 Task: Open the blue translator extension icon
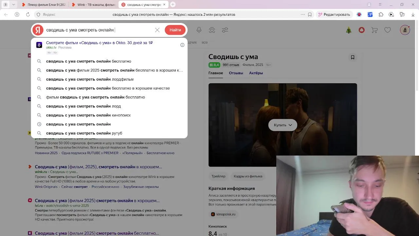click(x=370, y=14)
